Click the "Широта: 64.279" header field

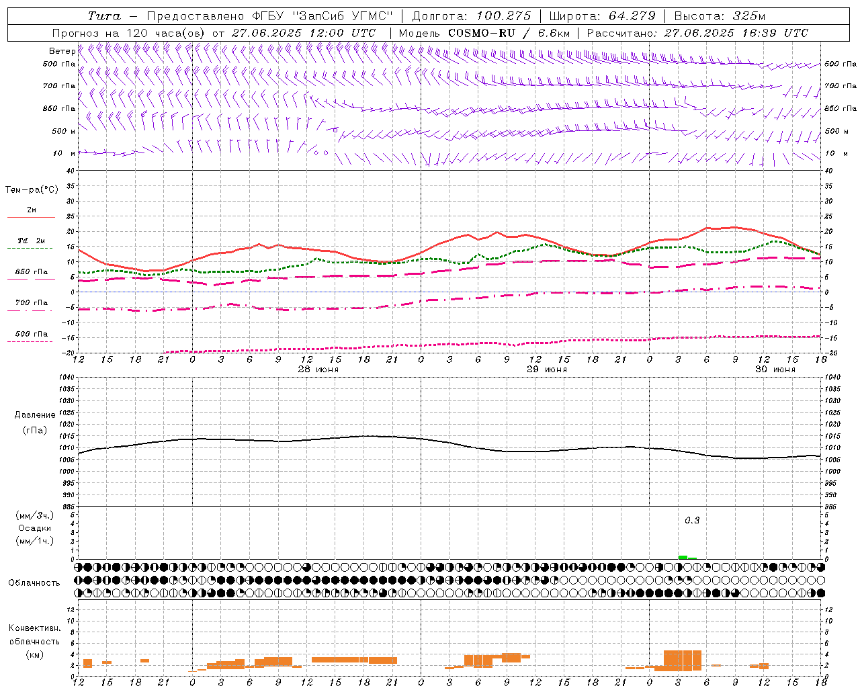602,16
